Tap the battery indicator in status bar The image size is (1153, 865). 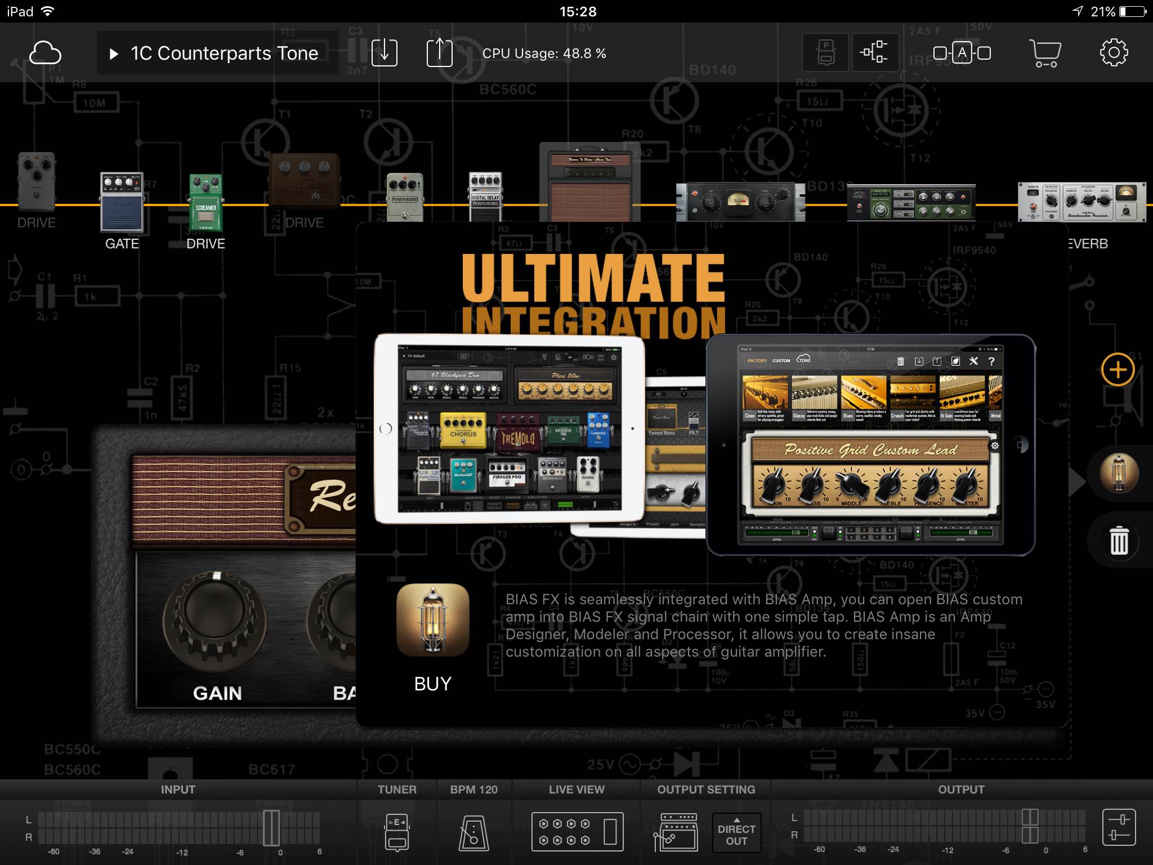pos(1133,11)
